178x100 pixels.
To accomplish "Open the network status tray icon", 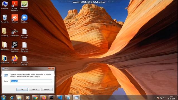I will point(161,98).
